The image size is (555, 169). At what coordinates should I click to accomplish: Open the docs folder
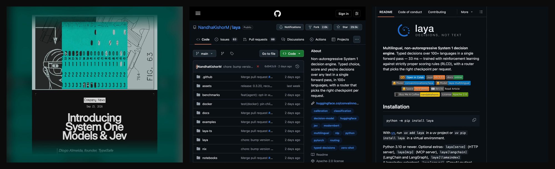coord(206,113)
